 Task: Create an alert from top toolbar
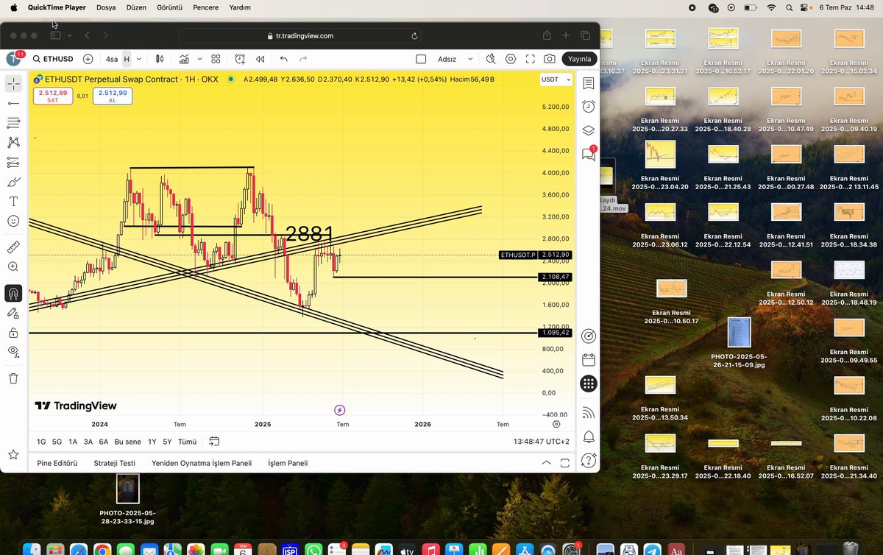coord(240,59)
